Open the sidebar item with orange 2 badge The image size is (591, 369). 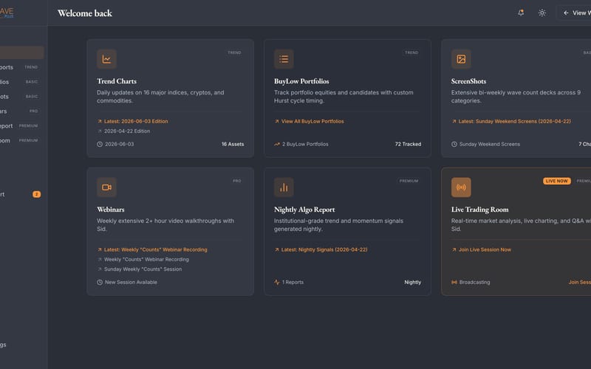point(21,195)
